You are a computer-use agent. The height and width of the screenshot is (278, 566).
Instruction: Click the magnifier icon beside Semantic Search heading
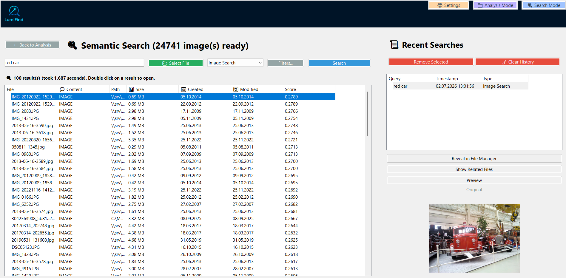[73, 45]
